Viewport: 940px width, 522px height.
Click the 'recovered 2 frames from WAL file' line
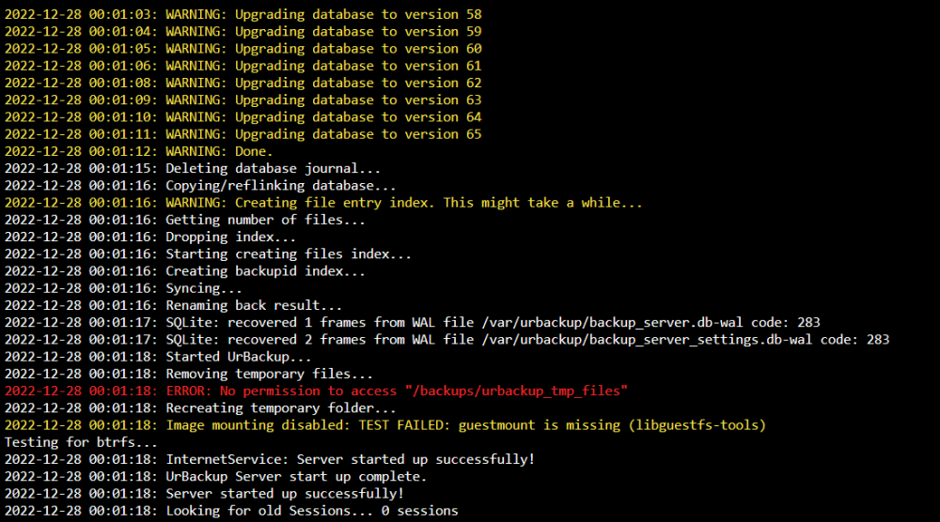coord(447,340)
